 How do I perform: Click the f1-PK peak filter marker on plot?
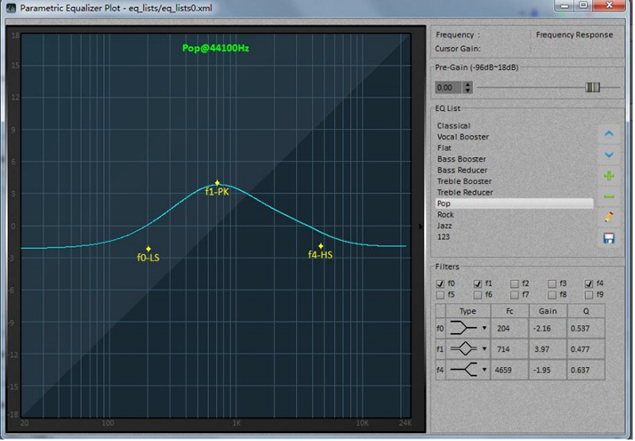(217, 183)
